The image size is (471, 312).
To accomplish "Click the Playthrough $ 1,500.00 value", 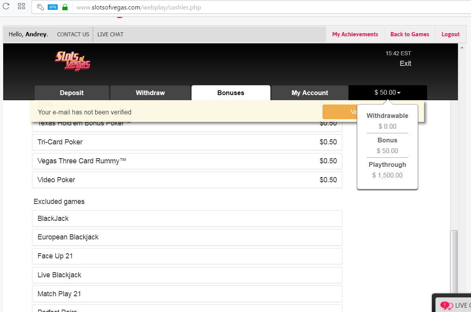I will coord(387,175).
